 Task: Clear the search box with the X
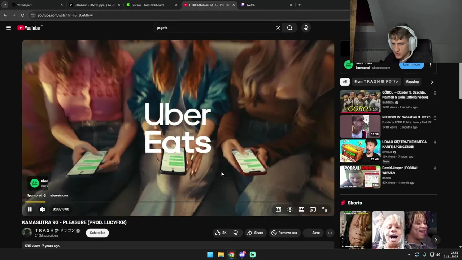click(x=278, y=28)
